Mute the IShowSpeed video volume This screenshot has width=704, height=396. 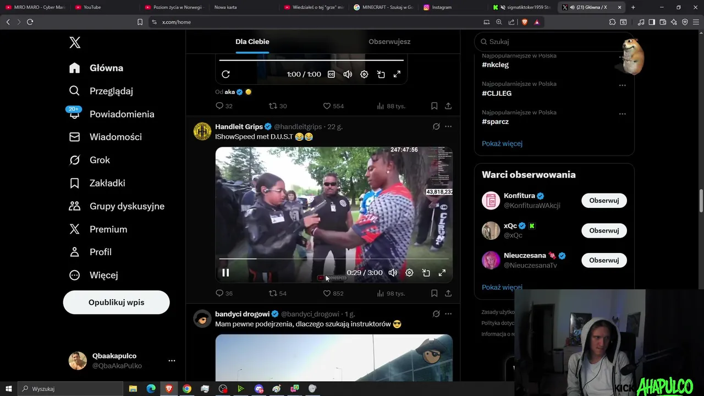pyautogui.click(x=393, y=273)
